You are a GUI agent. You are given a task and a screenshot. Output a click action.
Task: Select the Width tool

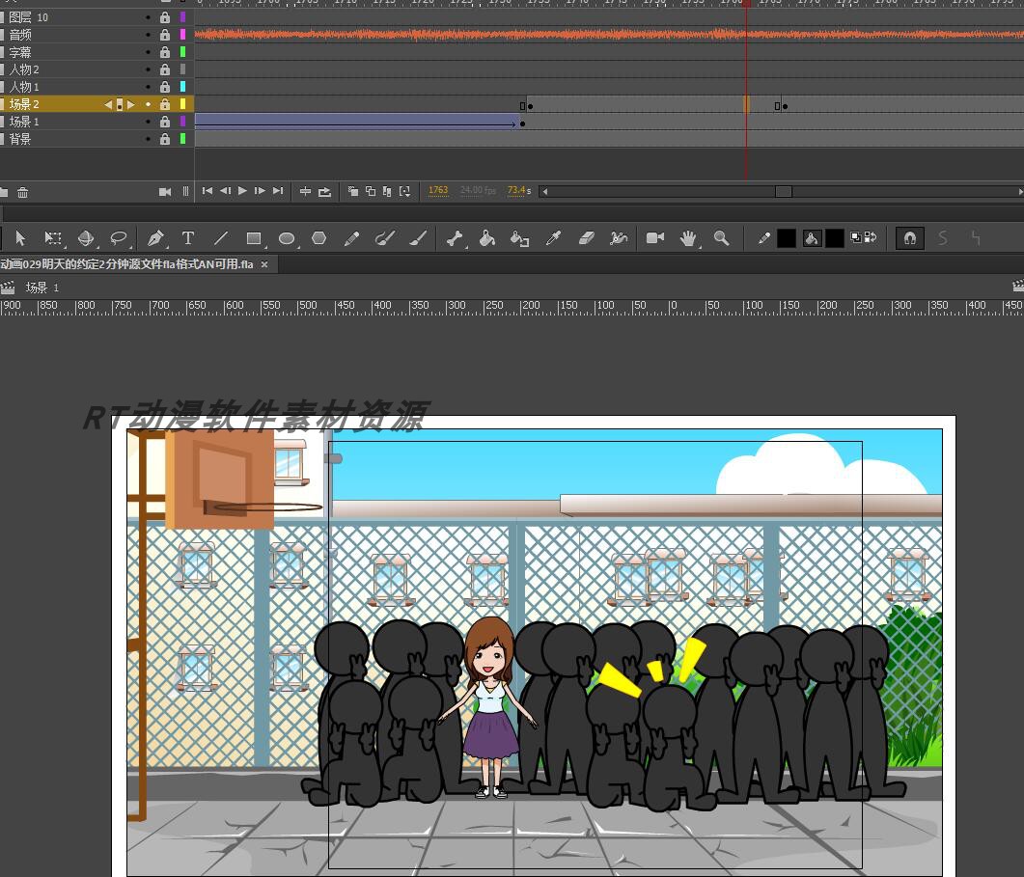point(619,238)
